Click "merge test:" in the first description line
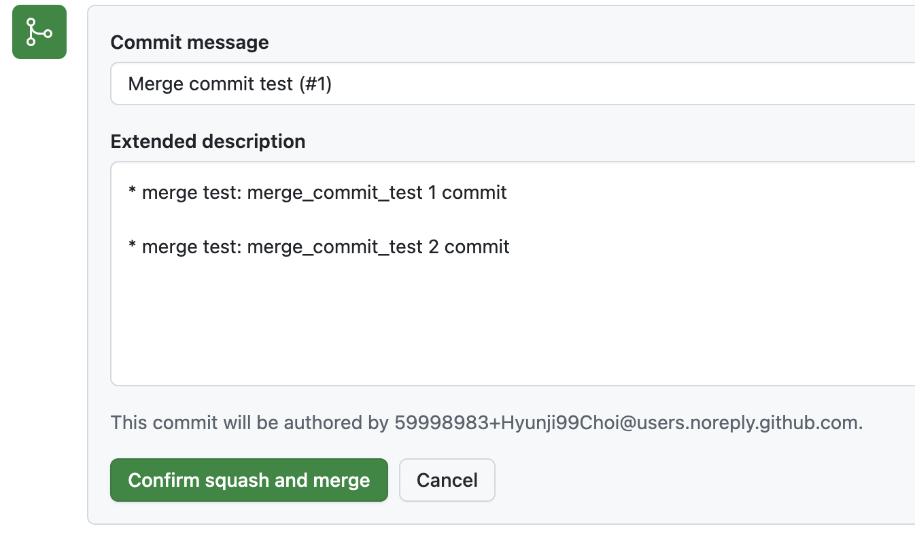Screen dimensions: 915x535 coord(192,193)
